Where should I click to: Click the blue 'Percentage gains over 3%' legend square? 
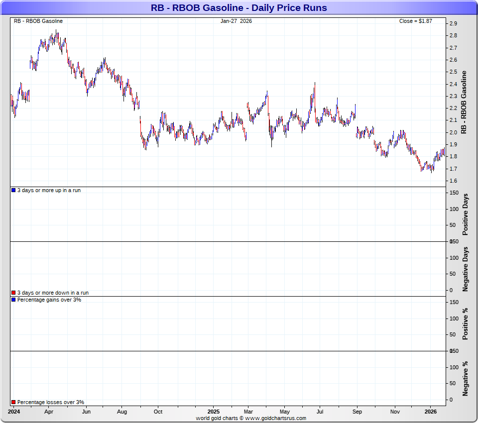(13, 300)
